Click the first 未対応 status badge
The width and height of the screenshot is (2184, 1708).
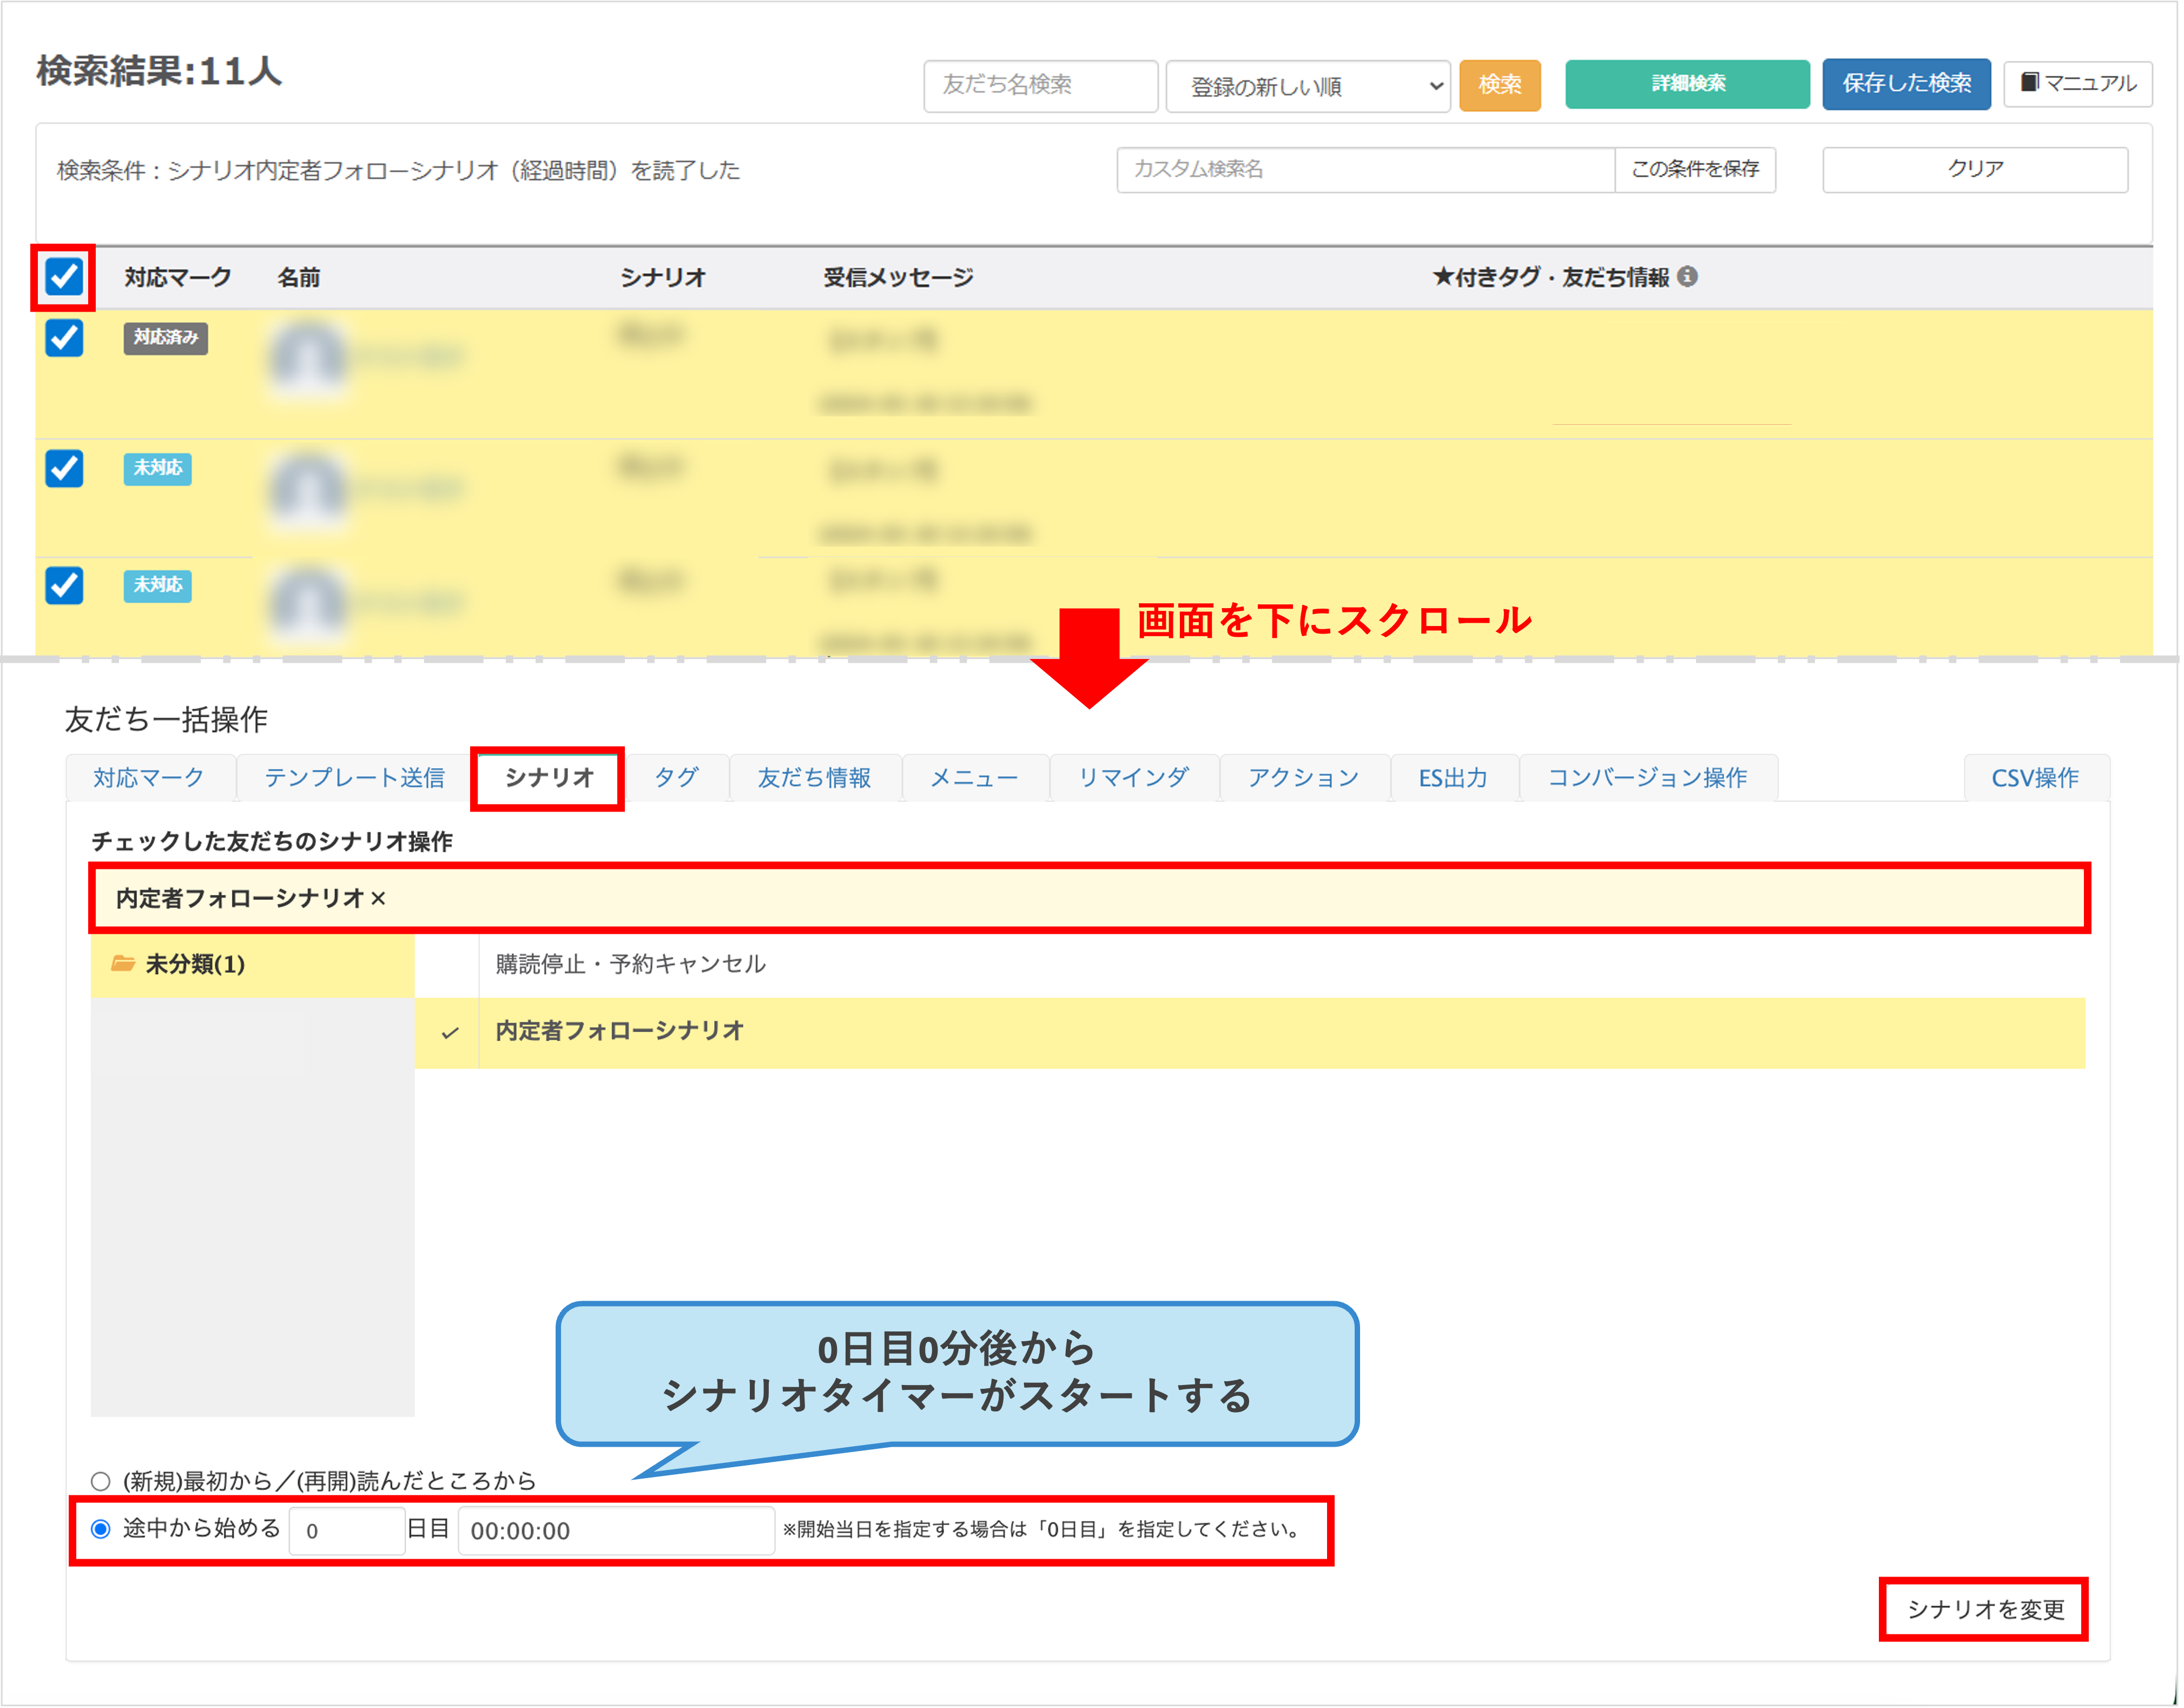pyautogui.click(x=157, y=468)
